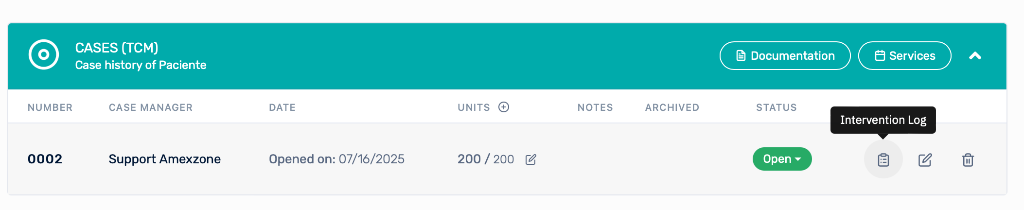Delete case 0002 with trash icon
1024x210 pixels.
(968, 159)
